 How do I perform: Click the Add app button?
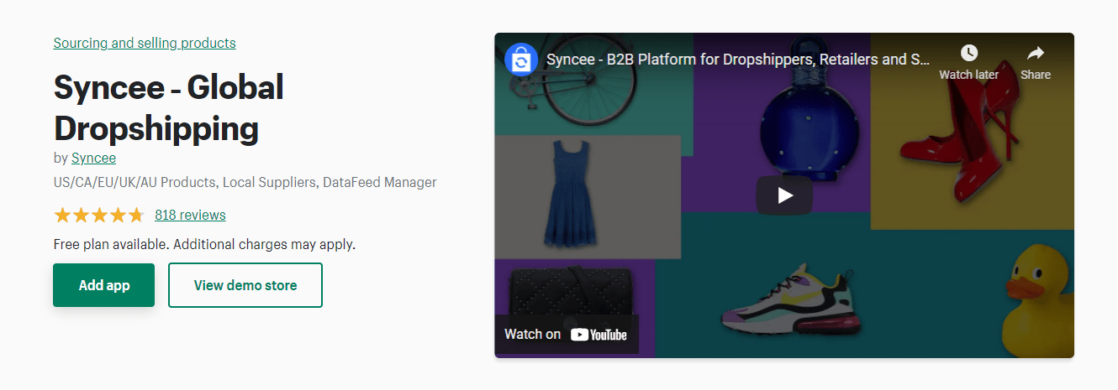(104, 285)
